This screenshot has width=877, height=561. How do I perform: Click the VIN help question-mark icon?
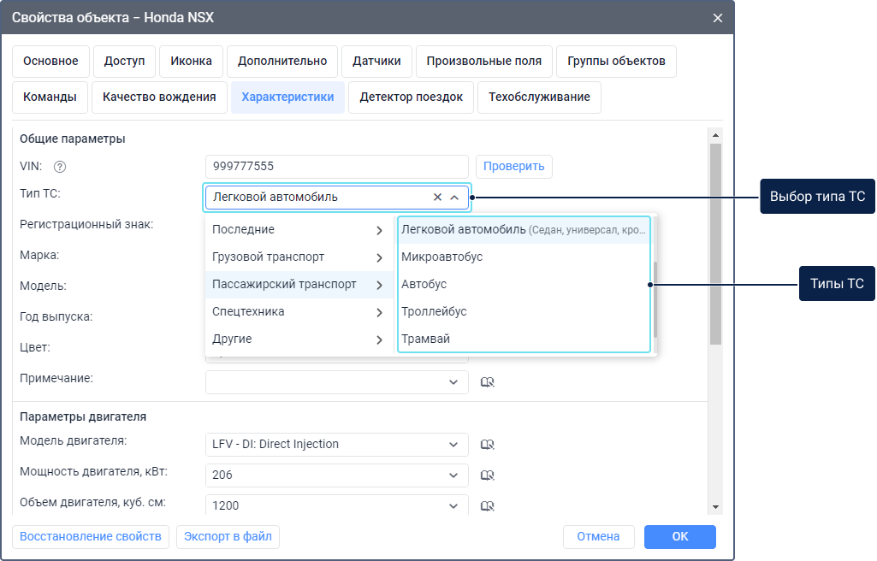click(60, 167)
